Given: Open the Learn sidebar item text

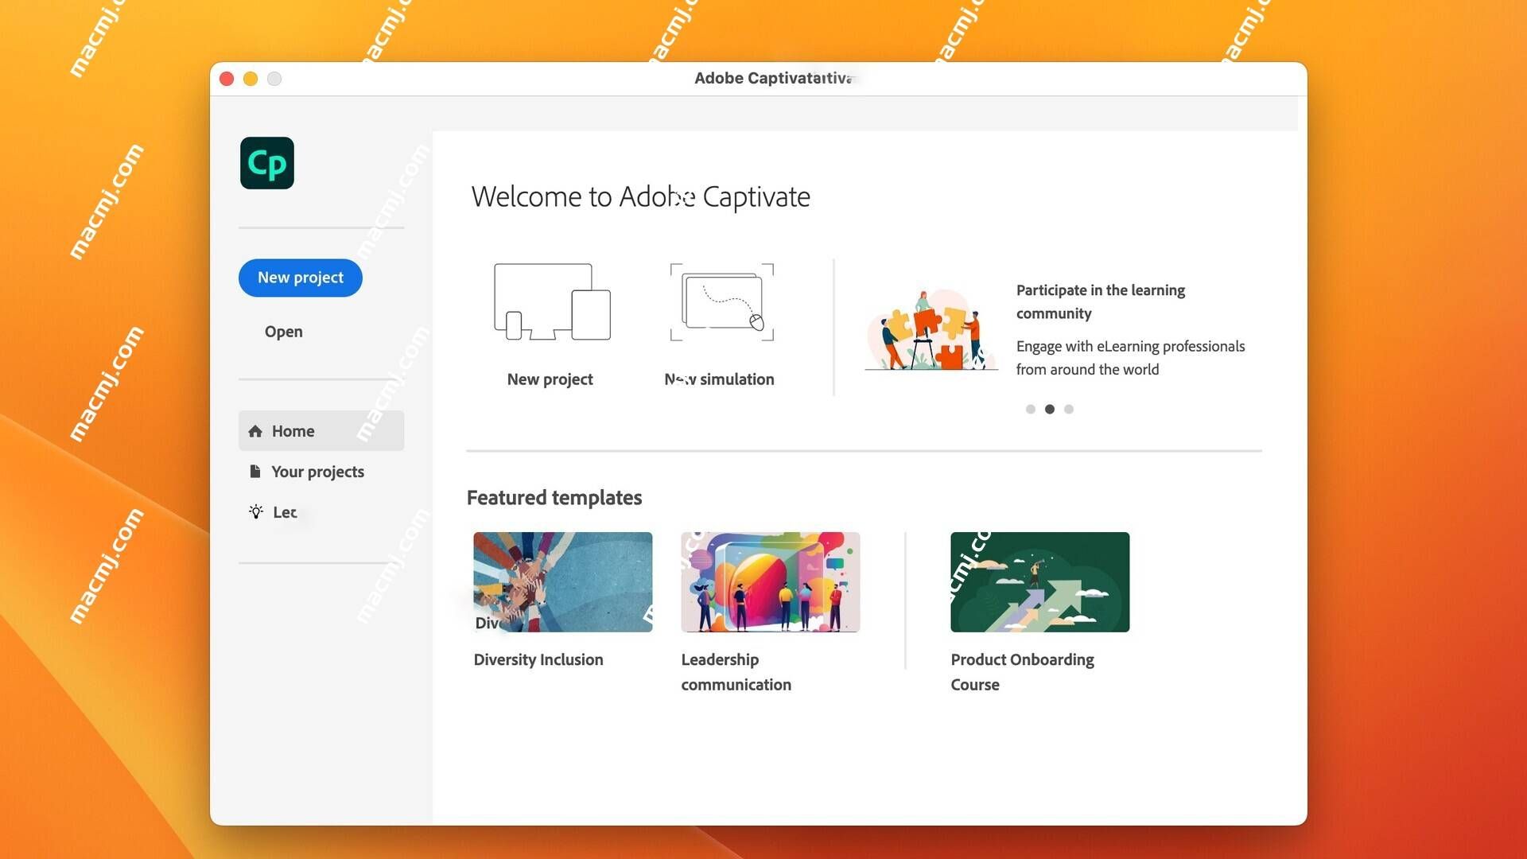Looking at the screenshot, I should pyautogui.click(x=285, y=512).
